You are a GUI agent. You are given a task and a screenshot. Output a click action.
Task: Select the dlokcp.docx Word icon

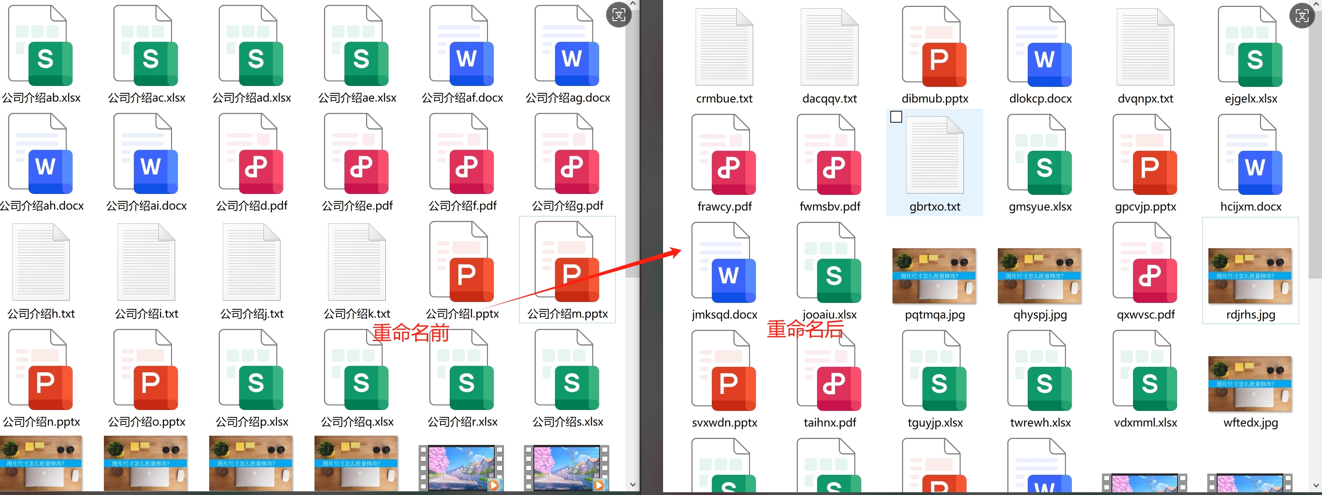pos(1040,47)
